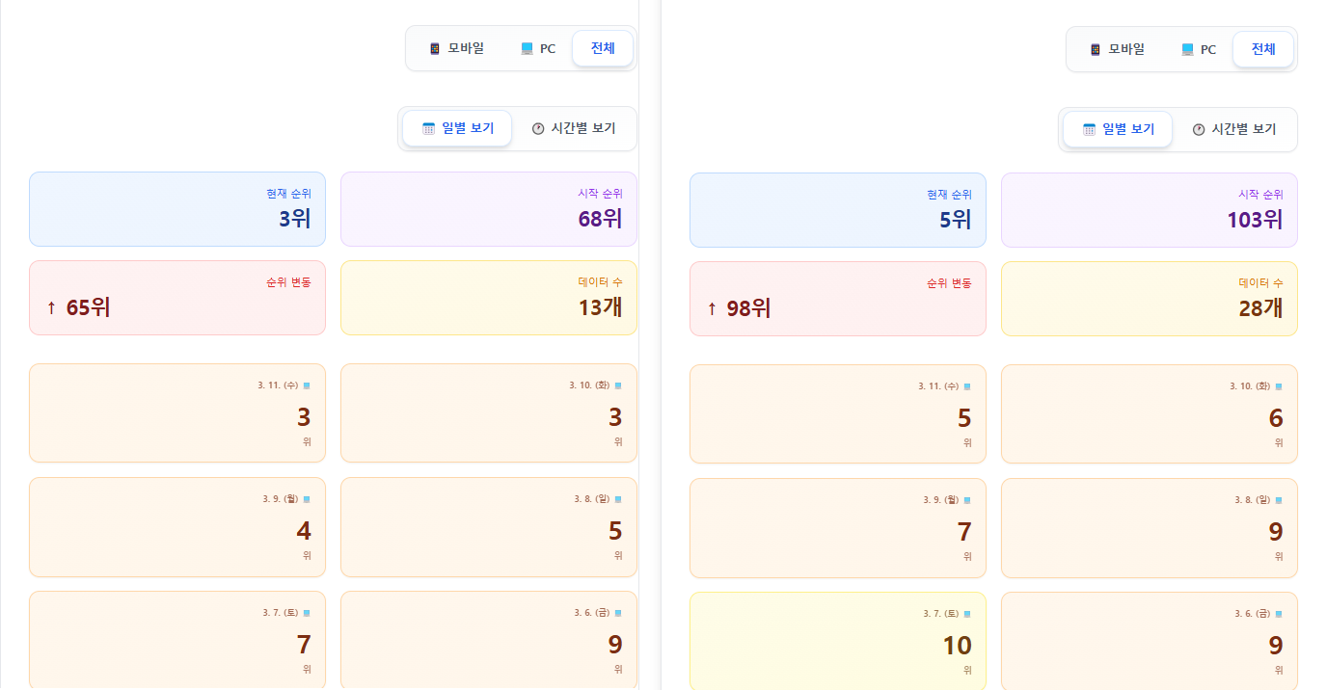Screen dimensions: 1326x690
Task: Switch to 일별 보기 in the right panel
Action: (x=1118, y=129)
